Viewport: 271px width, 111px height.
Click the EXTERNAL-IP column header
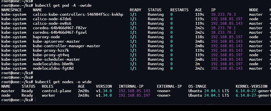coord(169,86)
